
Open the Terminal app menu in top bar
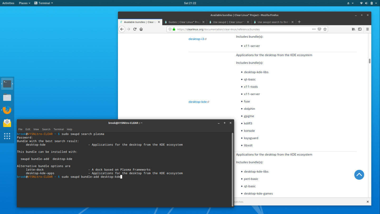(44, 3)
